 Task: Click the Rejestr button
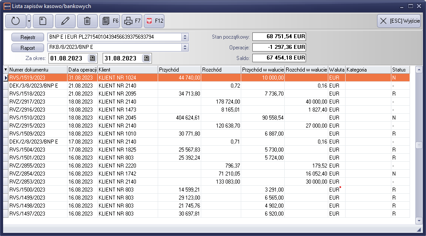(x=28, y=37)
